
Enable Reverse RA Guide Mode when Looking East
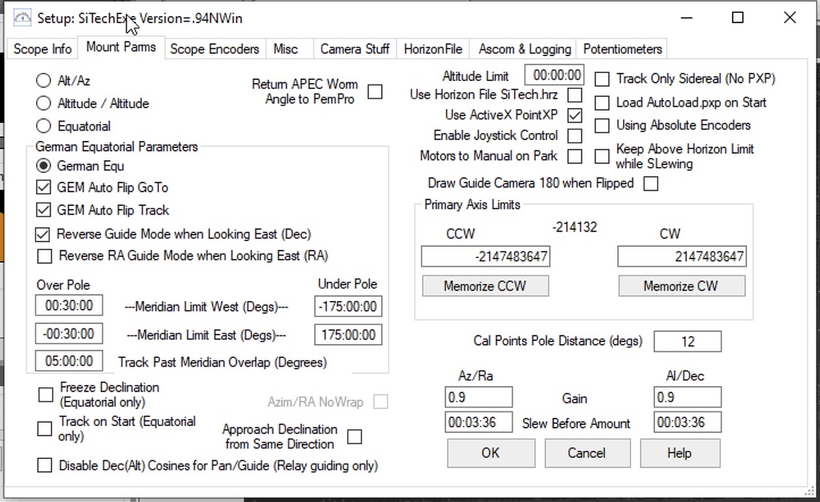click(x=44, y=256)
